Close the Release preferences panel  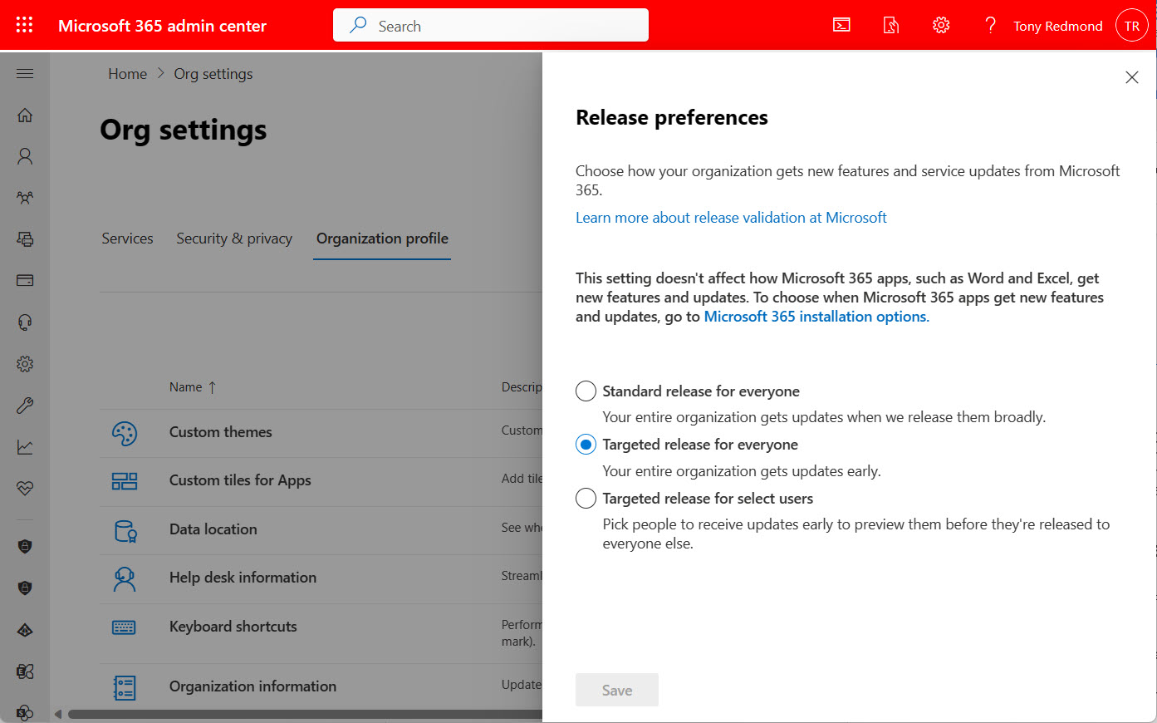[1131, 77]
